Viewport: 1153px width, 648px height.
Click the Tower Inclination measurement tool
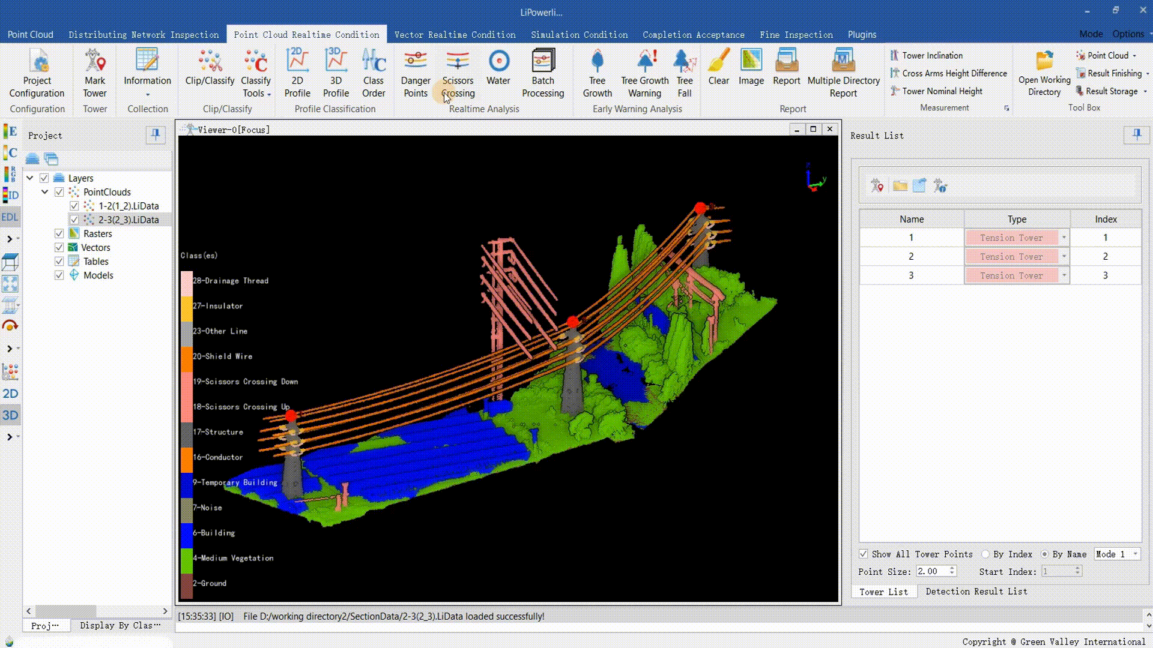[x=931, y=55]
